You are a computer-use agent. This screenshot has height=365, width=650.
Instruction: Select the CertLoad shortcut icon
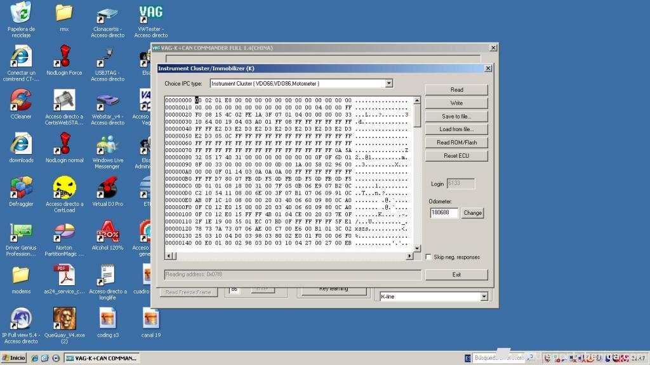[64, 188]
